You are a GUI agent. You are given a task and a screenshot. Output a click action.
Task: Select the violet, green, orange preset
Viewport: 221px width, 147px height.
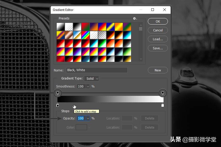127,27
